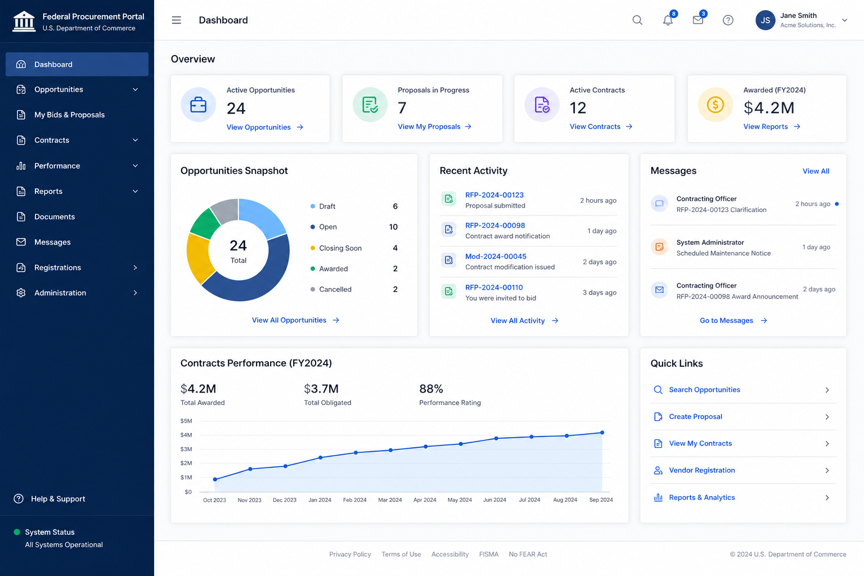Select My Bids & Proposals in sidebar
The width and height of the screenshot is (864, 576).
(77, 115)
